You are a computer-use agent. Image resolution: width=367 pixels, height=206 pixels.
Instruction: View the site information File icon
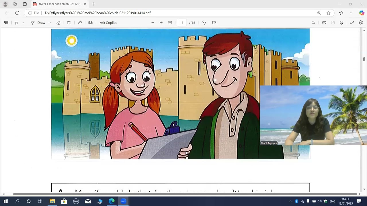[x=34, y=13]
